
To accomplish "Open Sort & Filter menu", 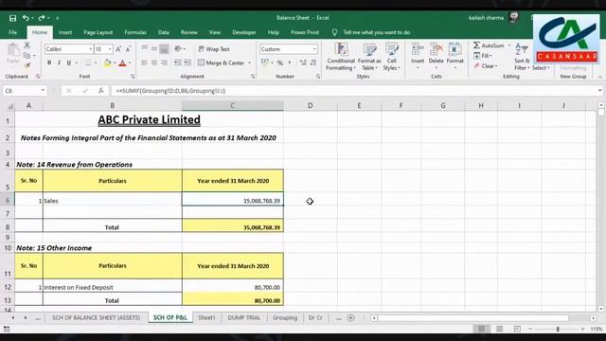I will point(522,57).
